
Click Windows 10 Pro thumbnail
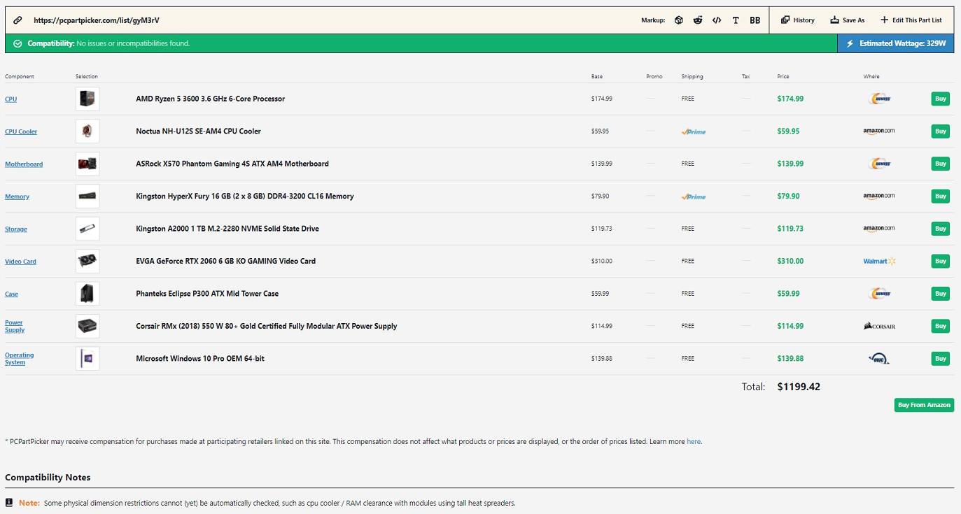click(87, 358)
